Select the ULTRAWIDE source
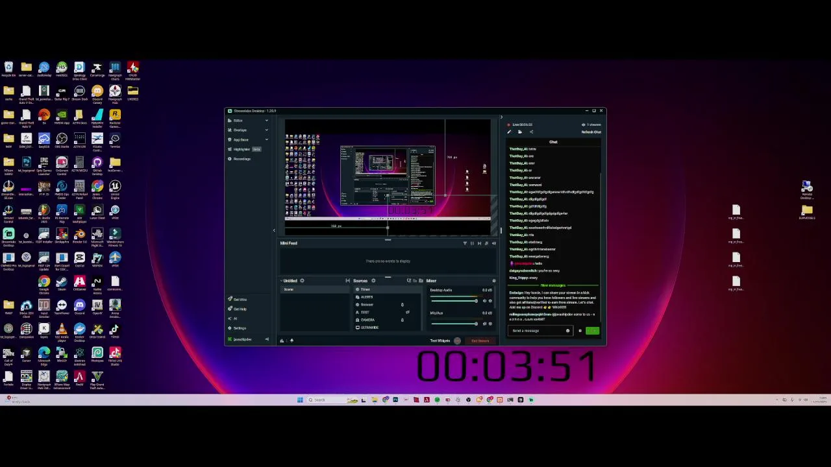Viewport: 831px width, 467px height. 387,328
